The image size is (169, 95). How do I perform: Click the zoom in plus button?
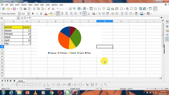click(x=162, y=89)
